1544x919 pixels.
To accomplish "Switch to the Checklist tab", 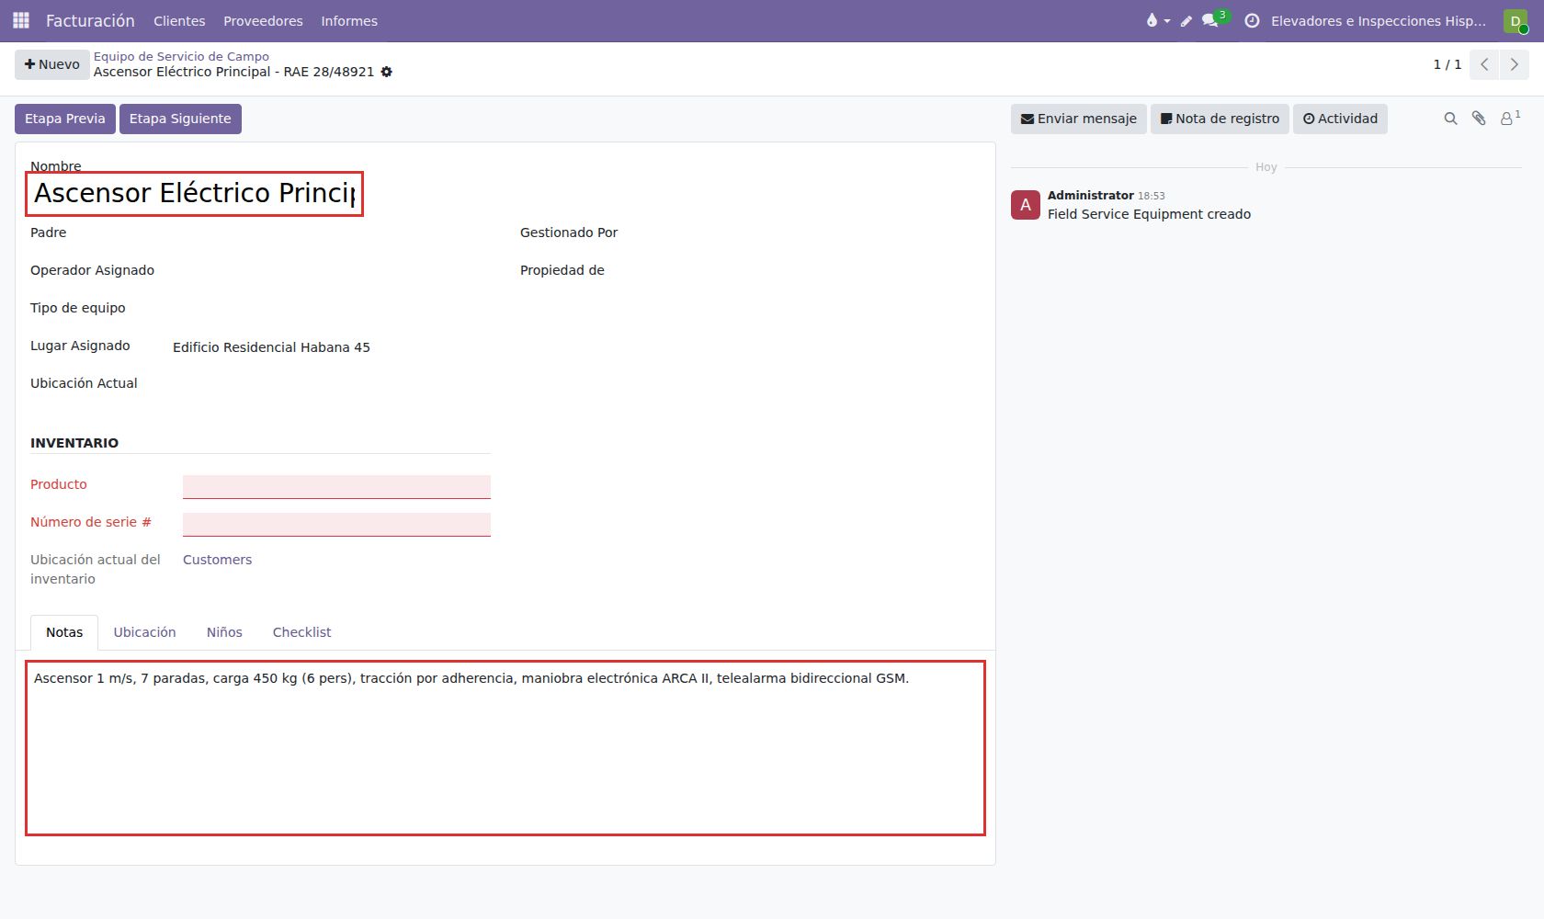I will (301, 632).
